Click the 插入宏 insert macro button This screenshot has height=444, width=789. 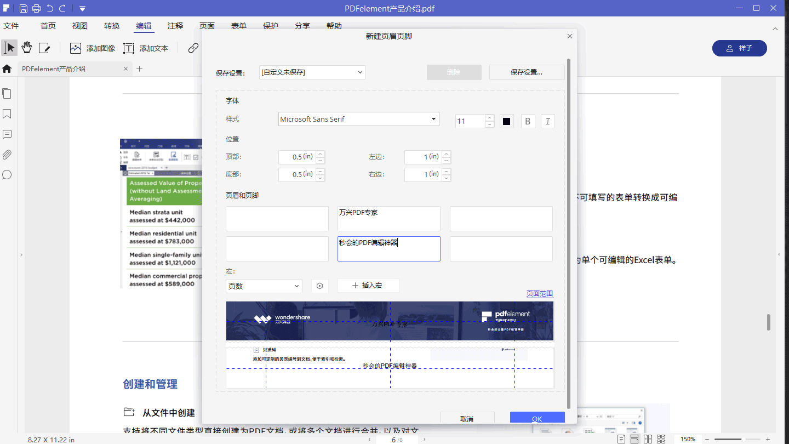point(368,286)
